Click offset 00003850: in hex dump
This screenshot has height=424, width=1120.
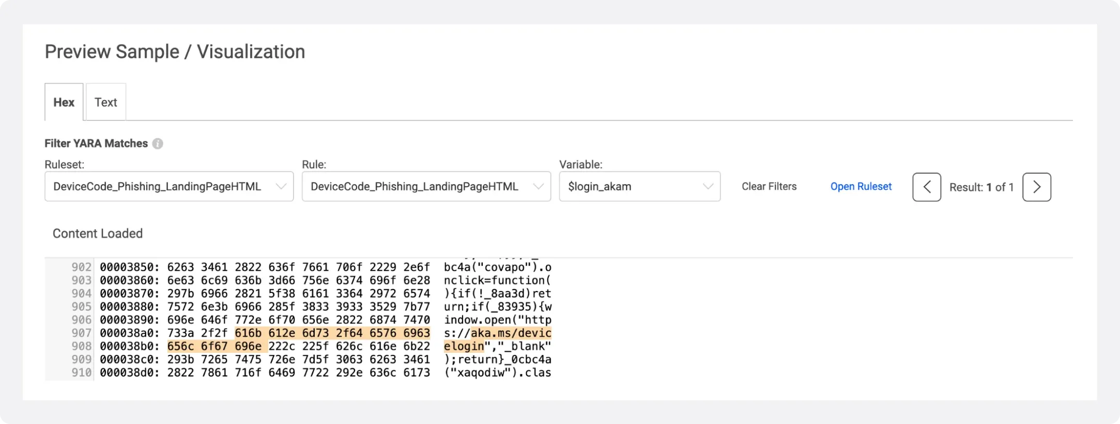tap(130, 267)
